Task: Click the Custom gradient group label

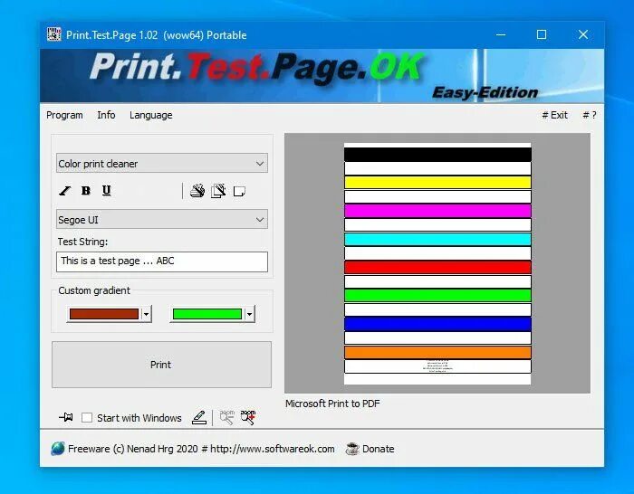Action: (94, 290)
